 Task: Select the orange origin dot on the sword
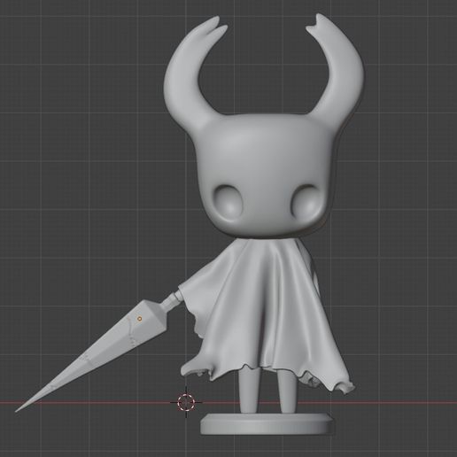click(140, 319)
